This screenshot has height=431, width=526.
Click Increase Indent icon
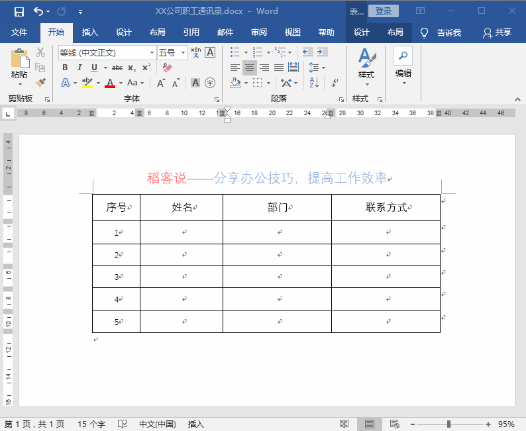click(x=323, y=52)
